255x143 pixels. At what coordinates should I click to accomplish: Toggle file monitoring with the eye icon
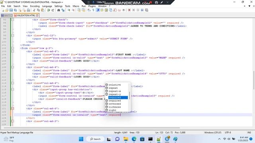click(x=124, y=10)
